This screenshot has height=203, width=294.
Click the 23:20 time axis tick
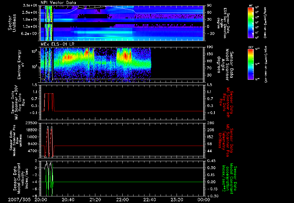pyautogui.click(x=177, y=200)
